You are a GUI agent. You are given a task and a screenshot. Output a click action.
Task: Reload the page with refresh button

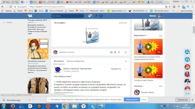[x=11, y=7]
